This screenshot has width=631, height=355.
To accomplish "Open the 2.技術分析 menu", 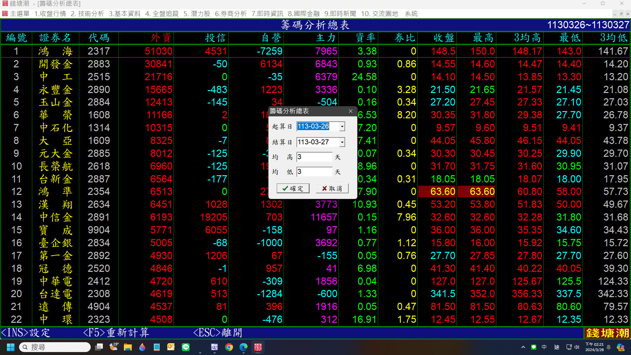I will 87,13.
